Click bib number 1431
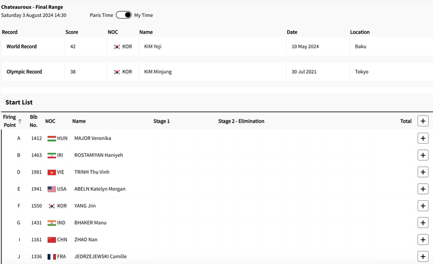Screen dimensions: 433x264 [37, 222]
